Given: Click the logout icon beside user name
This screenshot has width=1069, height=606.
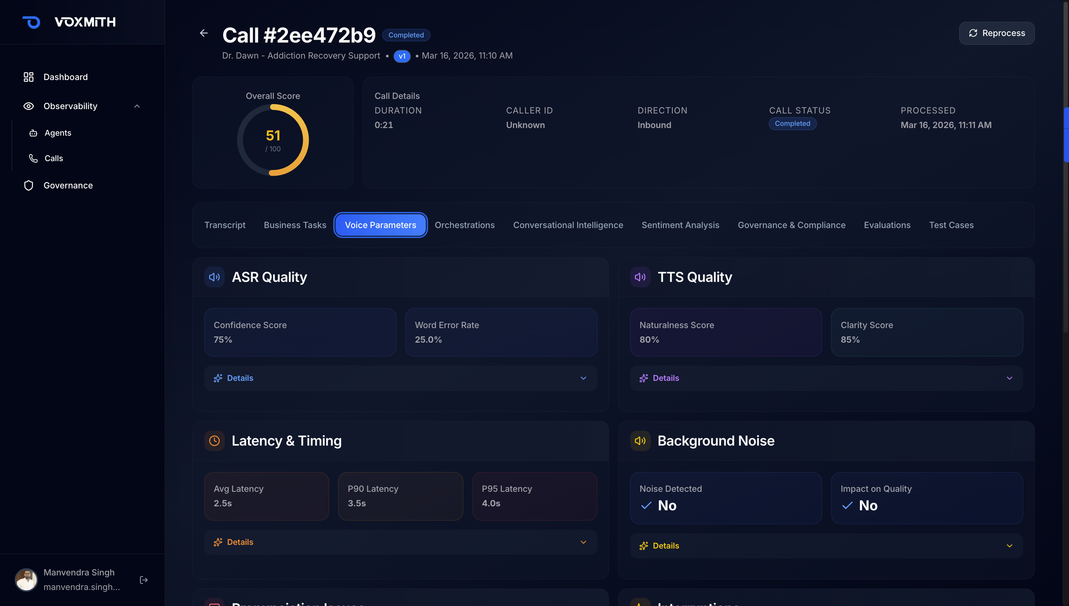Looking at the screenshot, I should (144, 580).
